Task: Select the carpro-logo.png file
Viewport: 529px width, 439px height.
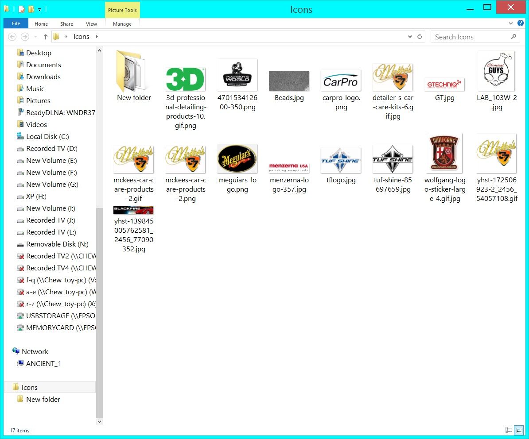Action: pos(341,90)
